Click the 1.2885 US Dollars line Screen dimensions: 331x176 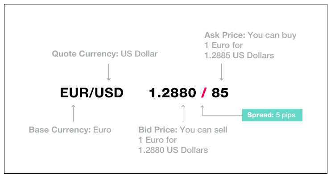(239, 56)
